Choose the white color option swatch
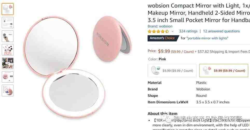The width and height of the screenshot is (250, 130). pos(172,70)
